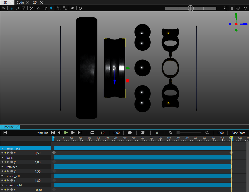The image size is (249, 192).
Task: Collapse the shield_left track
Action: click(x=3, y=176)
